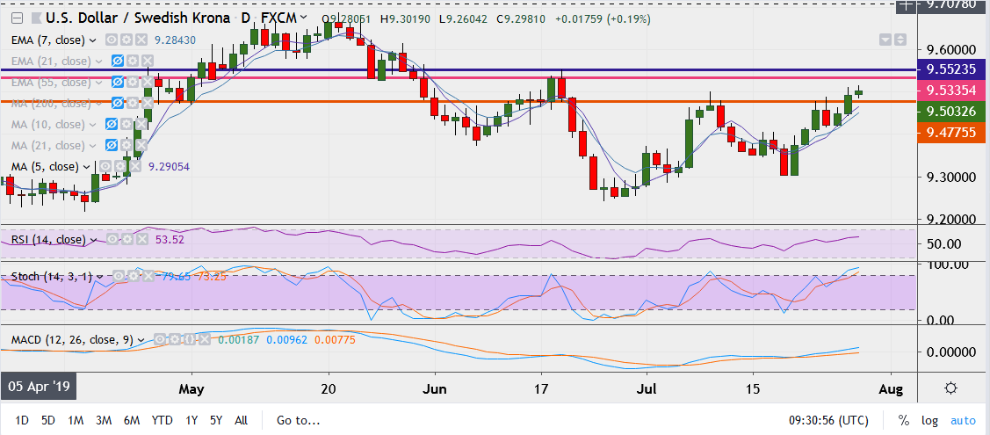Hide the Stoch indicator
990x435 pixels.
click(118, 276)
